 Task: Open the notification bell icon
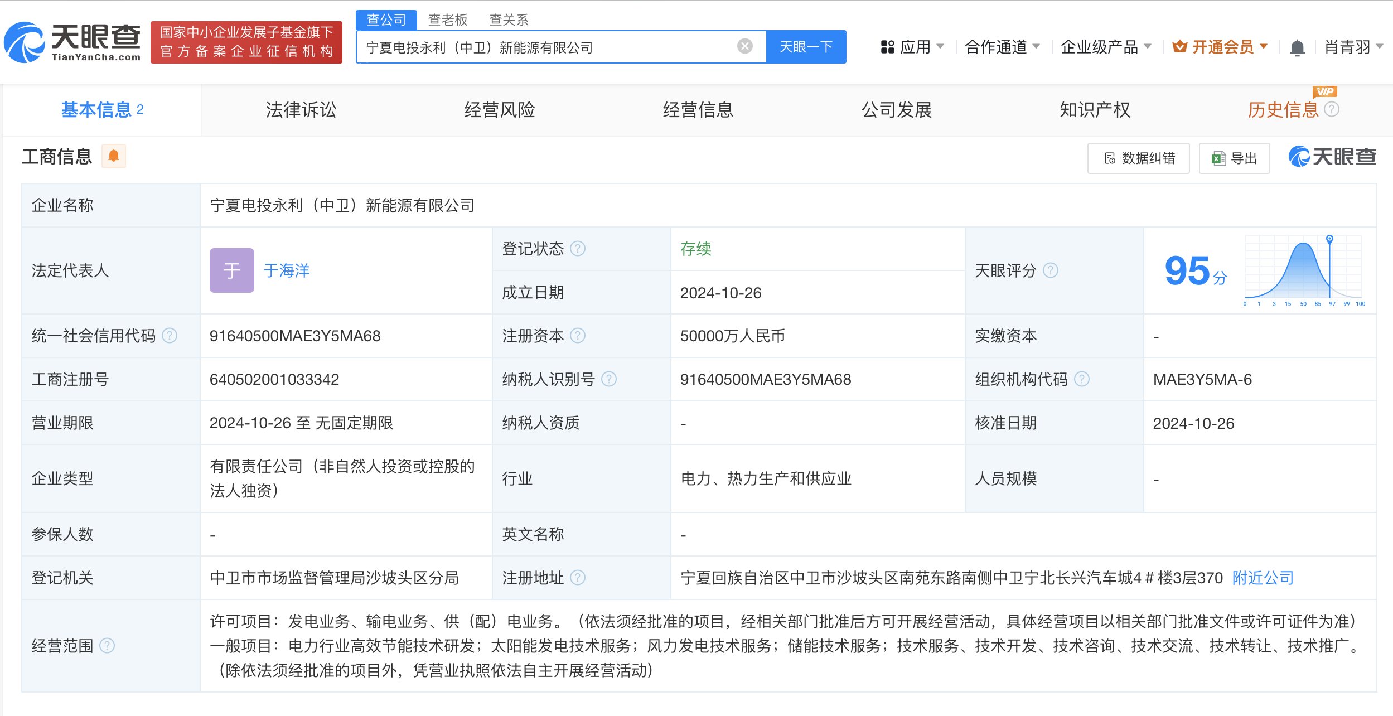click(1297, 48)
